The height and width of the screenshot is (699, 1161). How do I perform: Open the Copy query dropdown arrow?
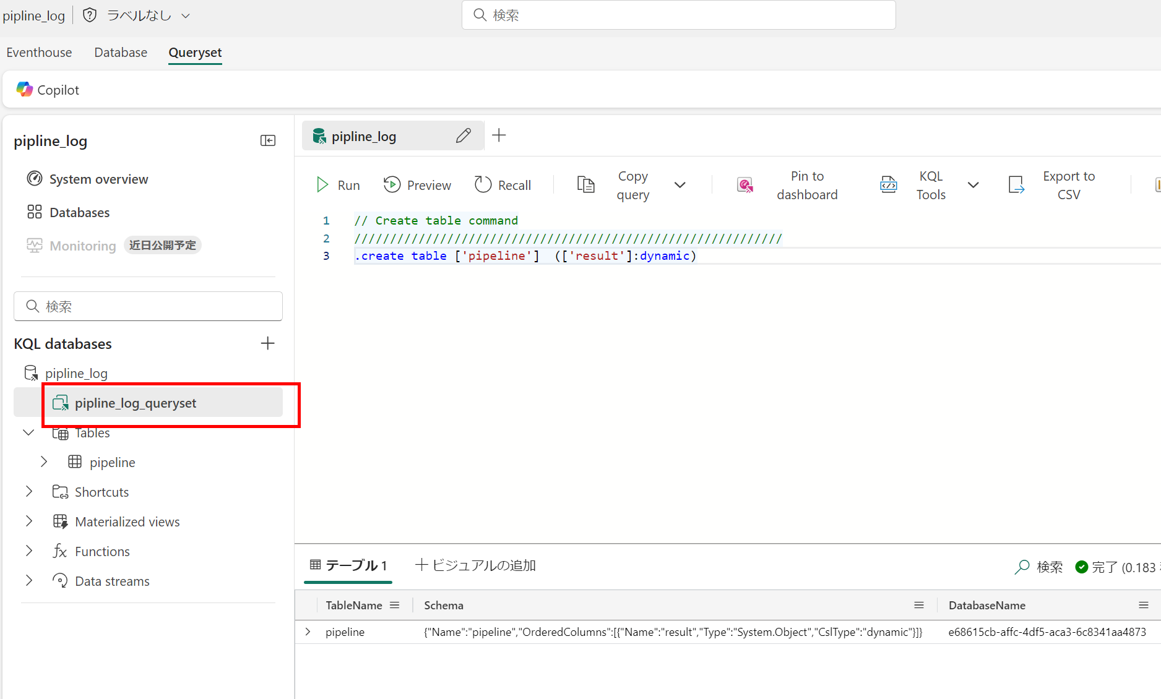(x=680, y=185)
